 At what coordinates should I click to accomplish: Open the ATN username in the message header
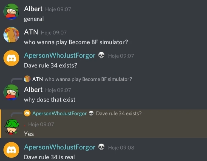[x=31, y=32]
